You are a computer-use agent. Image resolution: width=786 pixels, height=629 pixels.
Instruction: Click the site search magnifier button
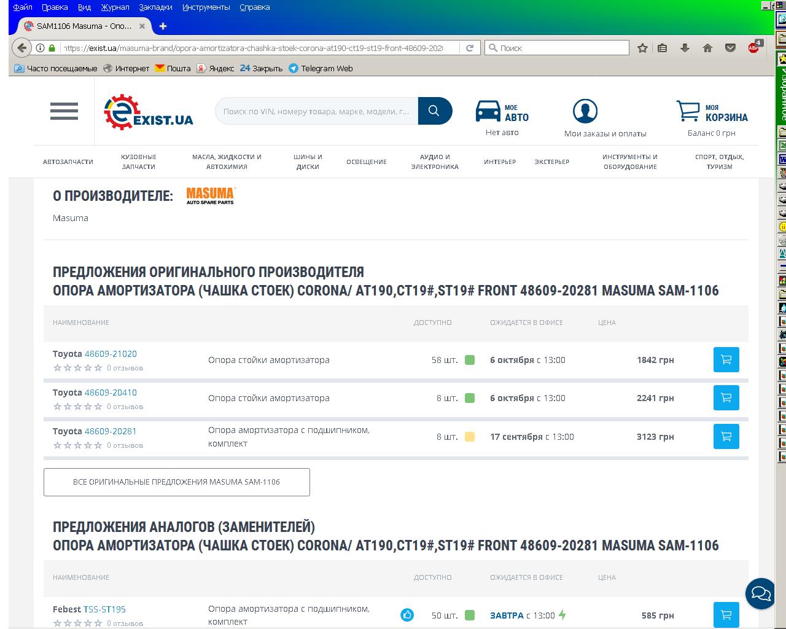point(434,111)
